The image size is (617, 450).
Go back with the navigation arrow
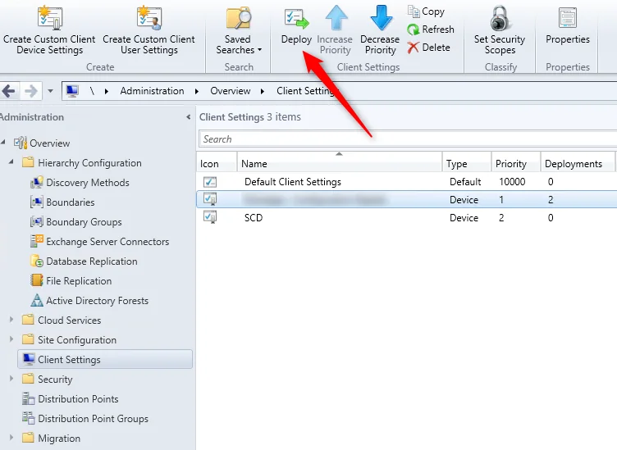[9, 91]
